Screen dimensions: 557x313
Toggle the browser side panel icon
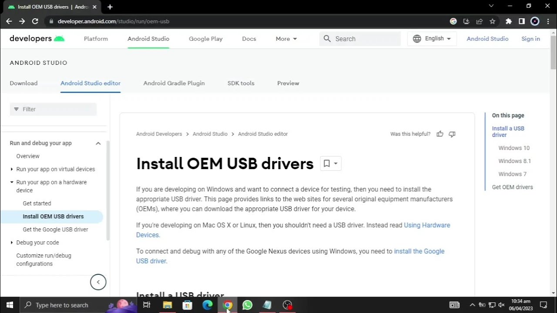pyautogui.click(x=522, y=21)
